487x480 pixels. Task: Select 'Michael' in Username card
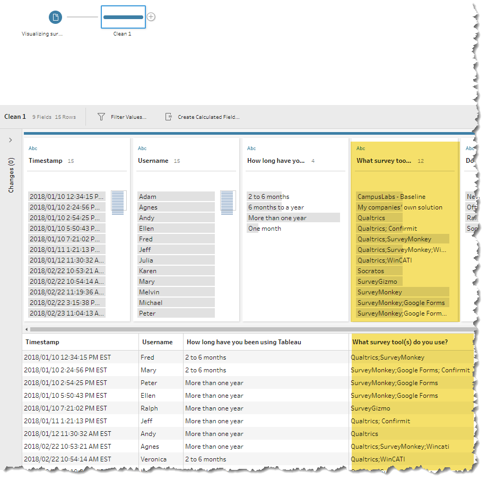pos(176,303)
